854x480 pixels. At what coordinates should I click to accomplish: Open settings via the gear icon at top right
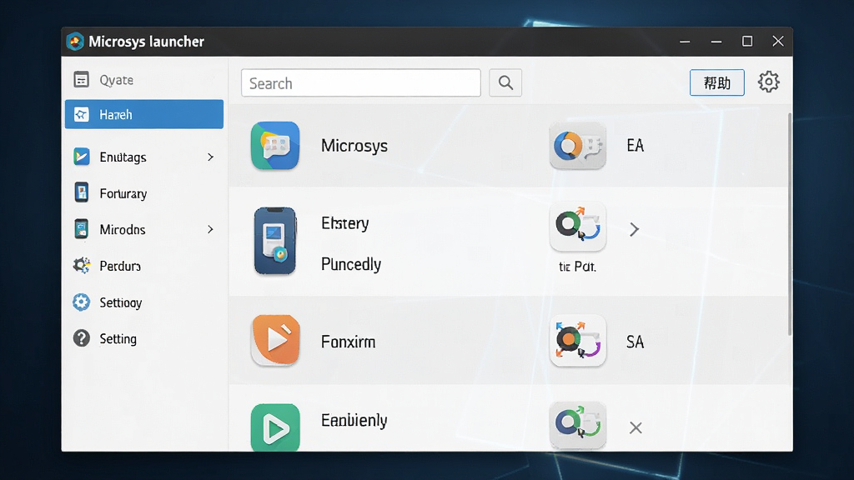click(768, 82)
